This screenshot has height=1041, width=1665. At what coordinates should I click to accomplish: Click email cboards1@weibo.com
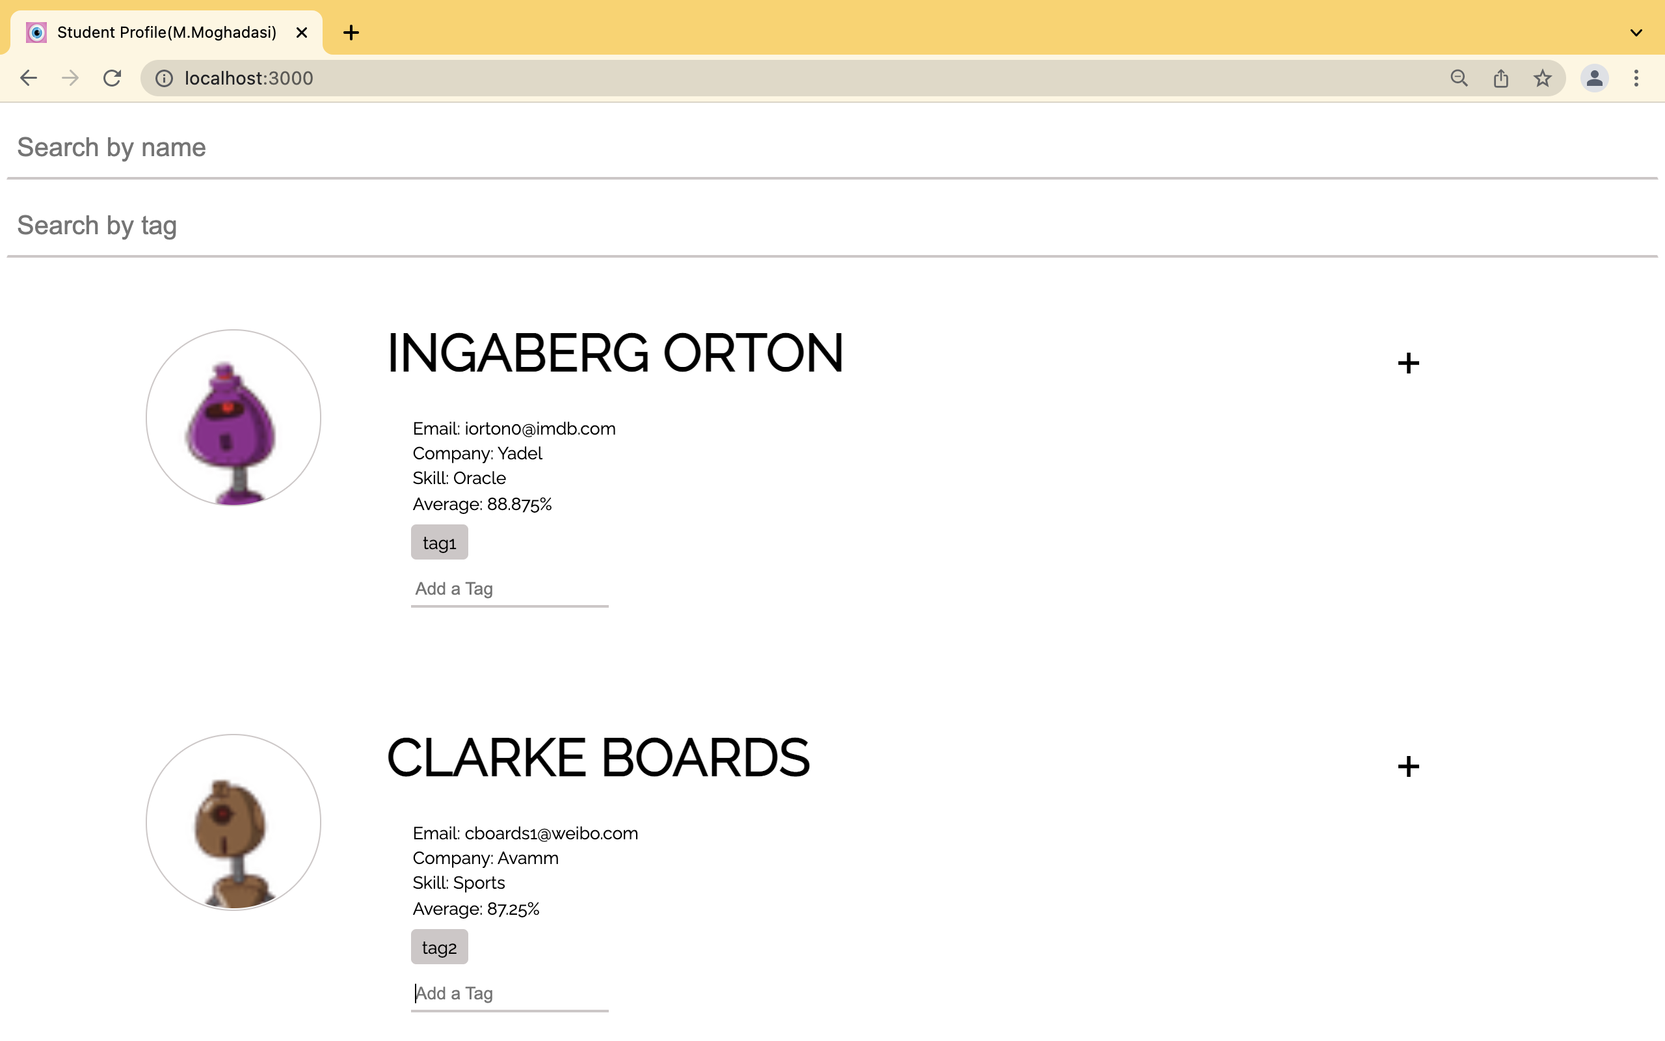[551, 833]
